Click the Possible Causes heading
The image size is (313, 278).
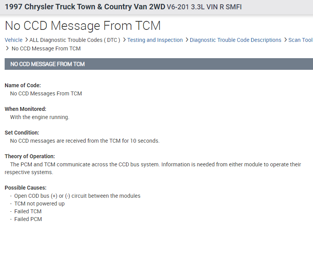[x=26, y=188]
